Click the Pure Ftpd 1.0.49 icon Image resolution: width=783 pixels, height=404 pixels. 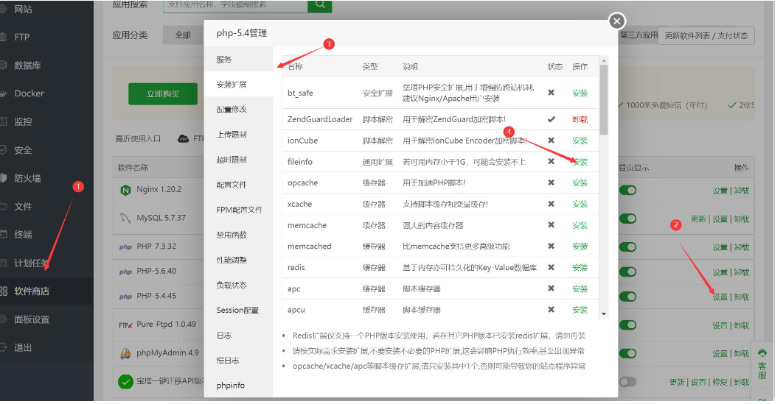pos(125,325)
